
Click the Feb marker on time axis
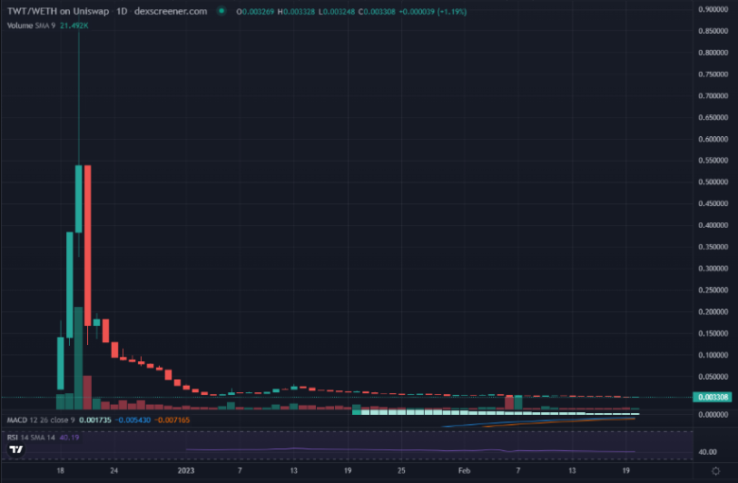coord(464,470)
